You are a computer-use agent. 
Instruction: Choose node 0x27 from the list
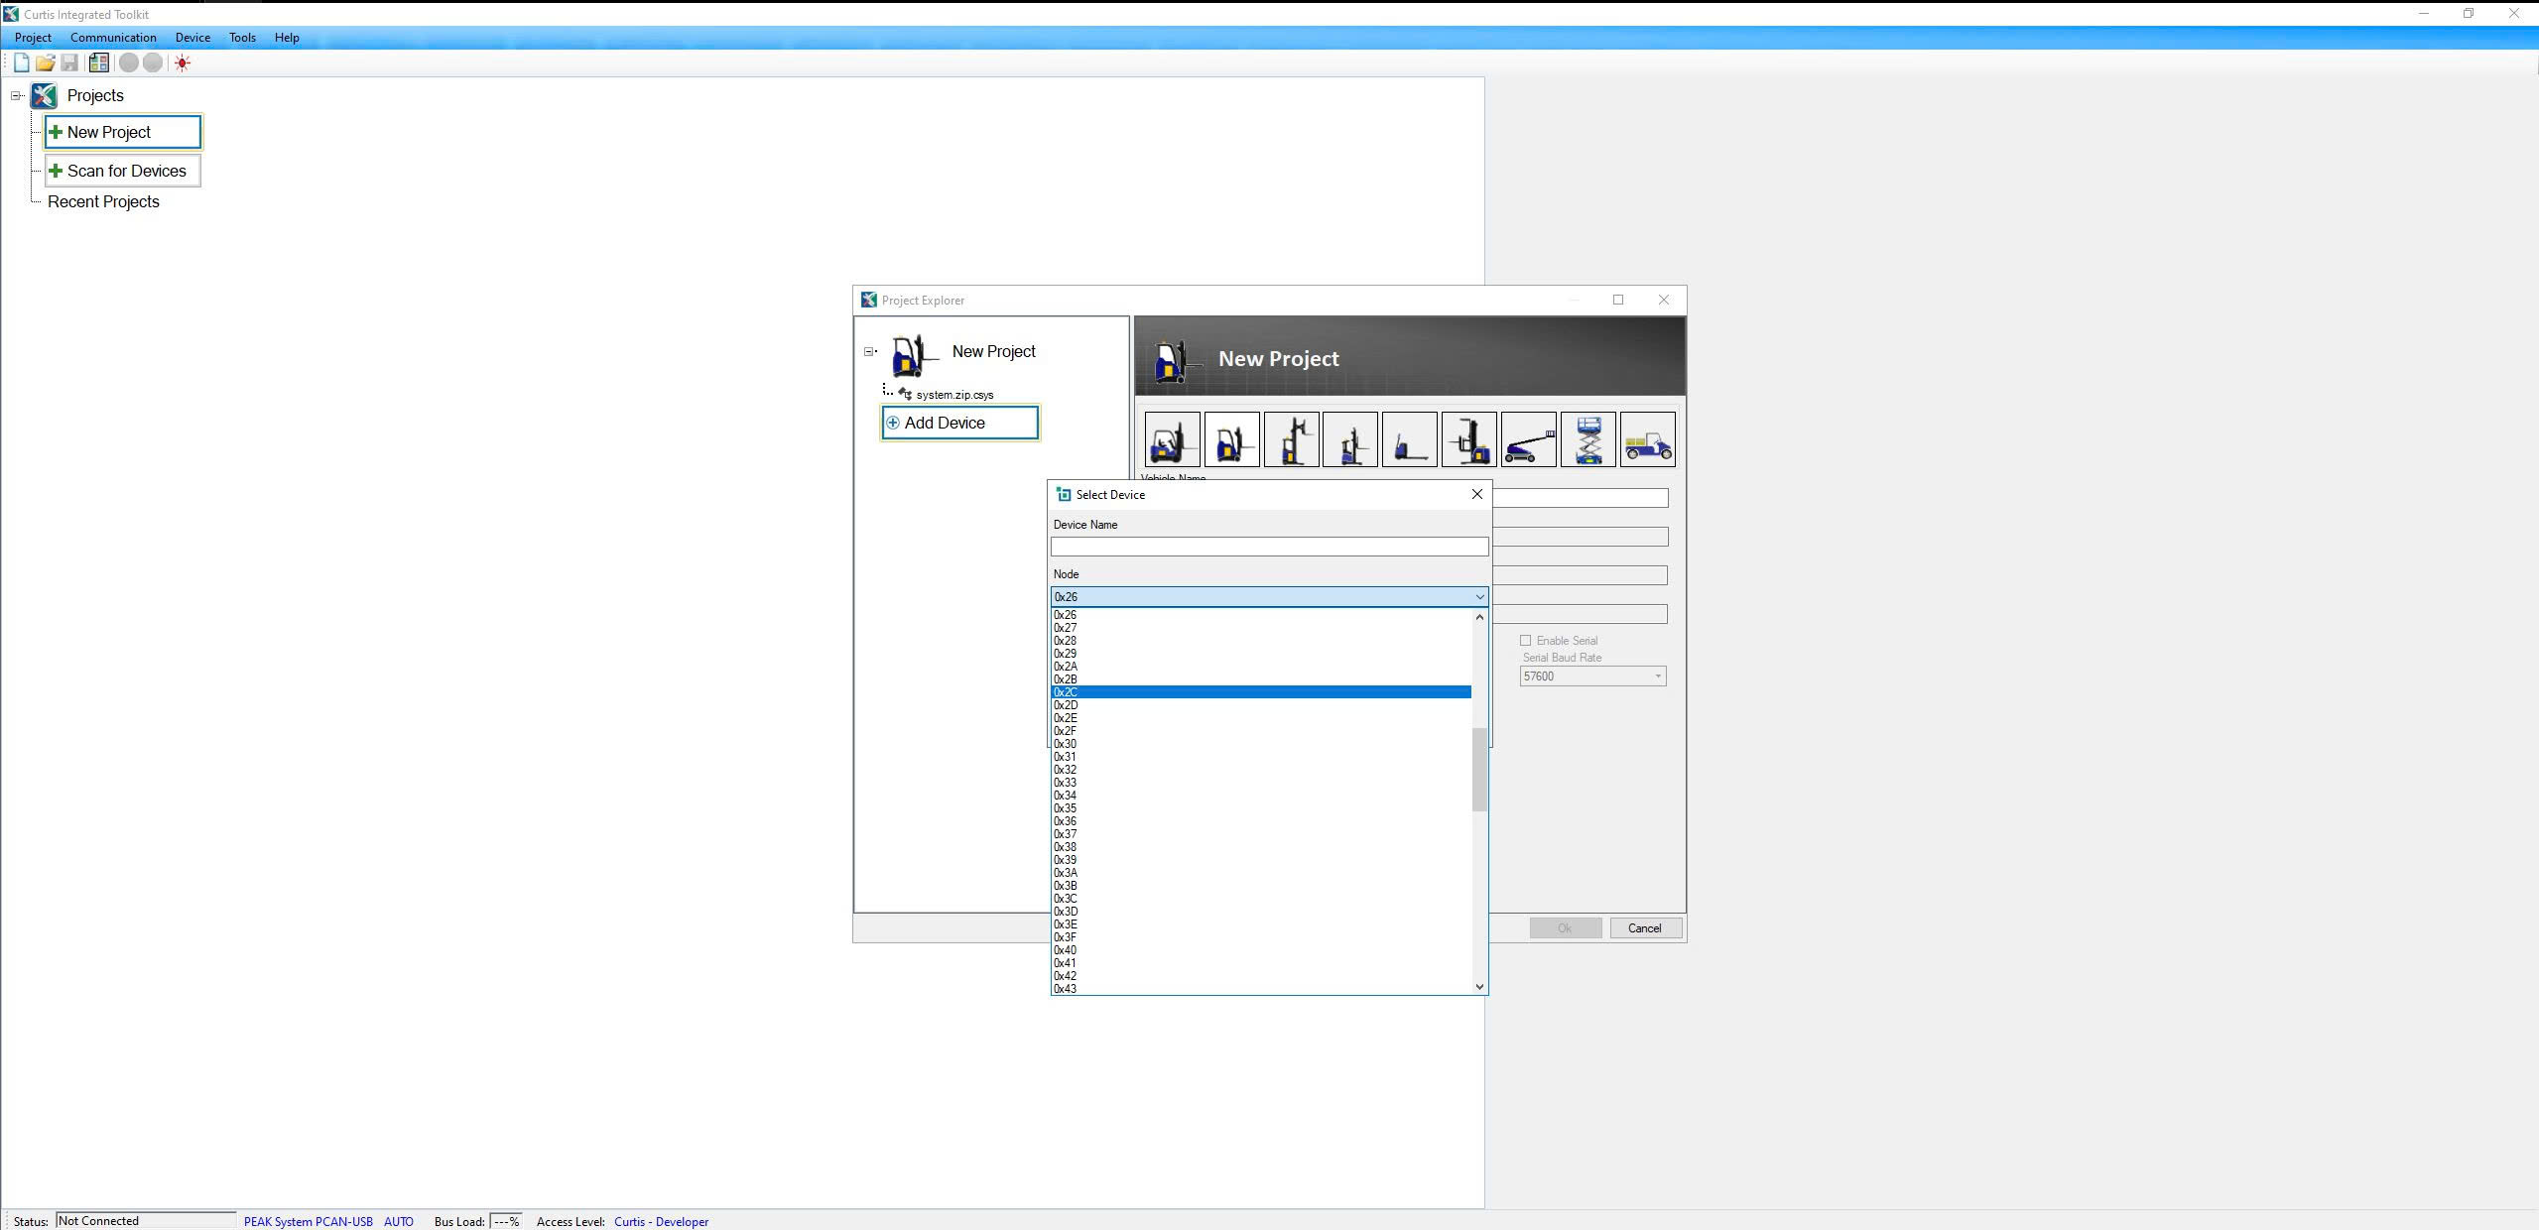click(x=1261, y=628)
